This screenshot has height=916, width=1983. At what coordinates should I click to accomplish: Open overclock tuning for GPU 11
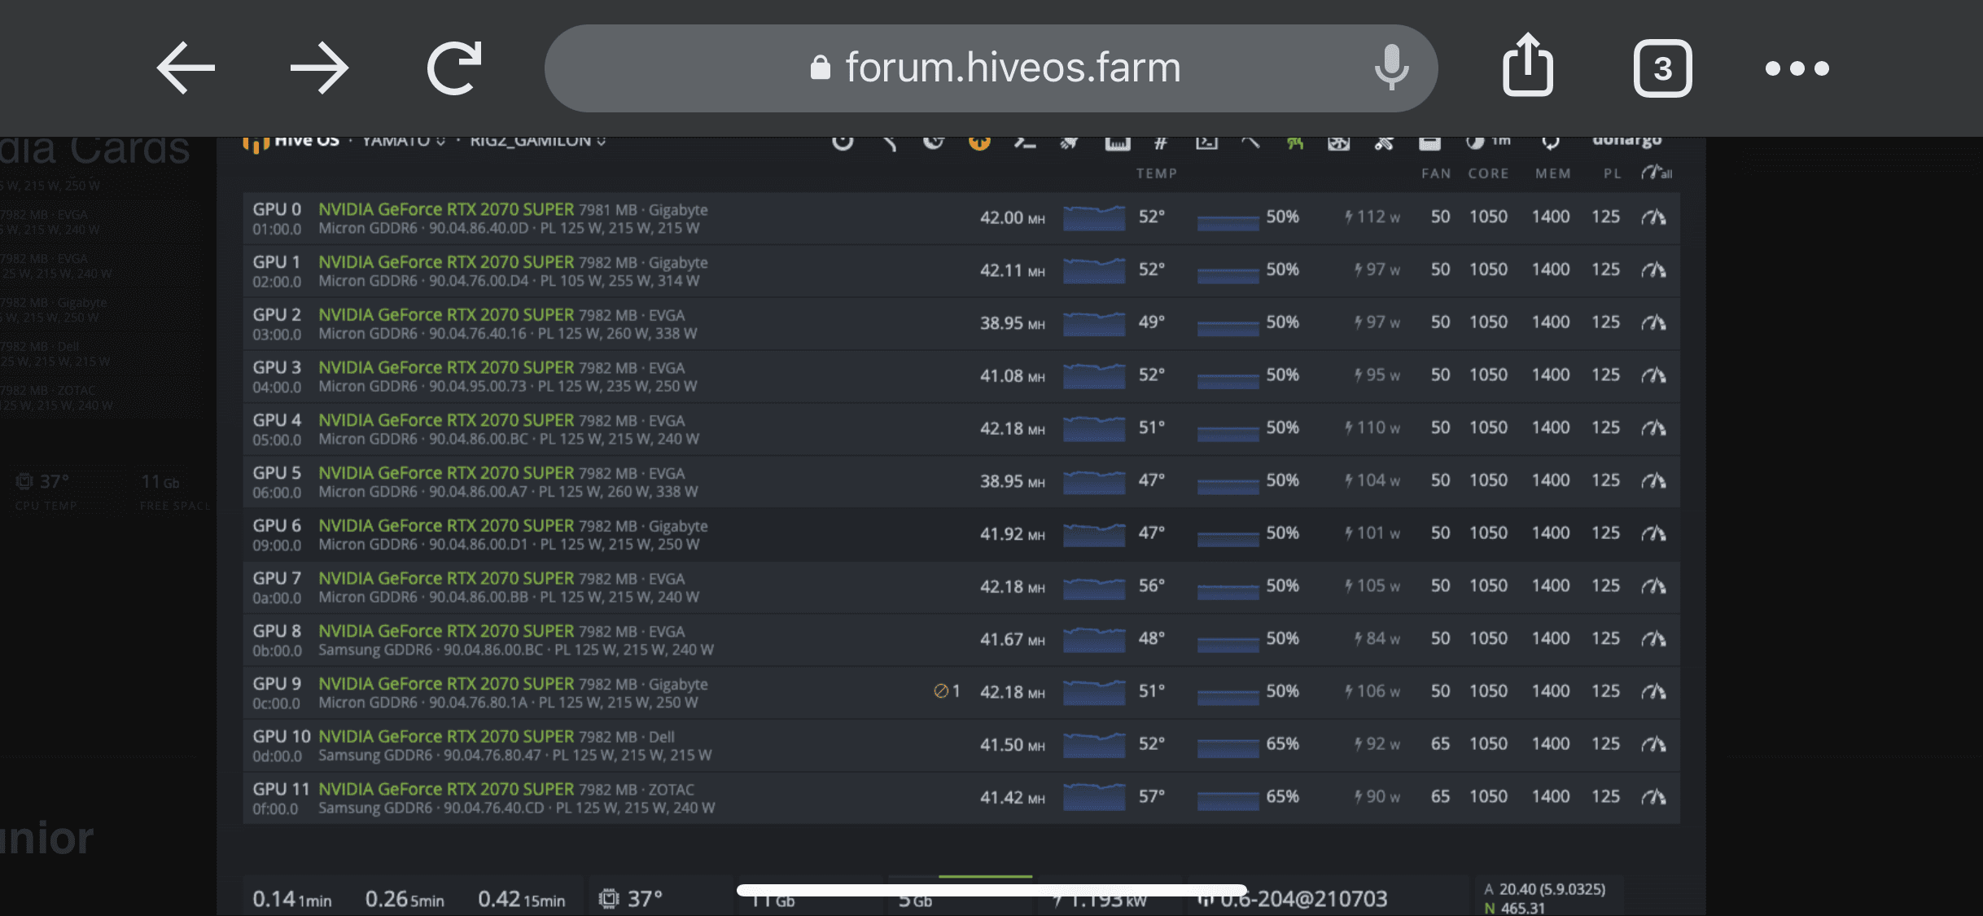1653,796
